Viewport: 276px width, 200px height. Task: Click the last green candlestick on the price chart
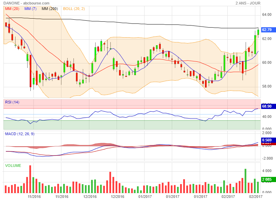point(258,32)
